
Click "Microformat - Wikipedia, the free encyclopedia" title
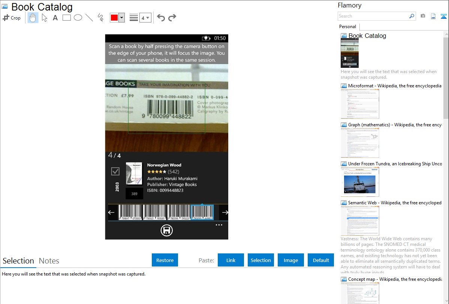(395, 86)
